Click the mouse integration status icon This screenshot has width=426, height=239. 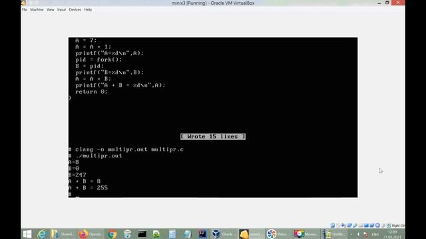(383, 226)
